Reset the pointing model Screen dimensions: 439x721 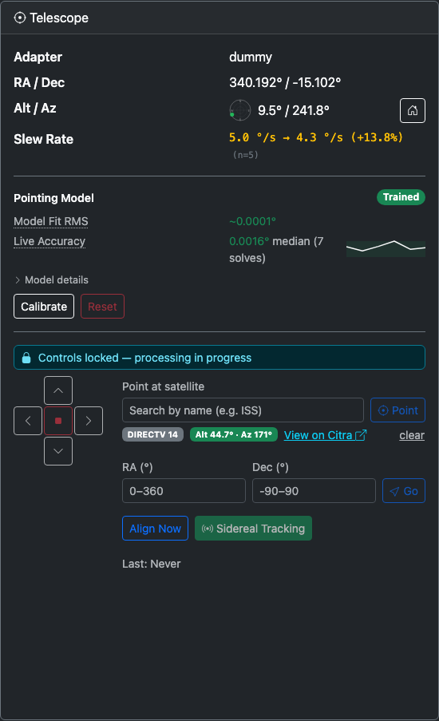pyautogui.click(x=102, y=307)
